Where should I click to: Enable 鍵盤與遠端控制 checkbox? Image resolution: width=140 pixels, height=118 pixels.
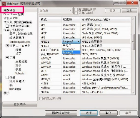pos(7,26)
